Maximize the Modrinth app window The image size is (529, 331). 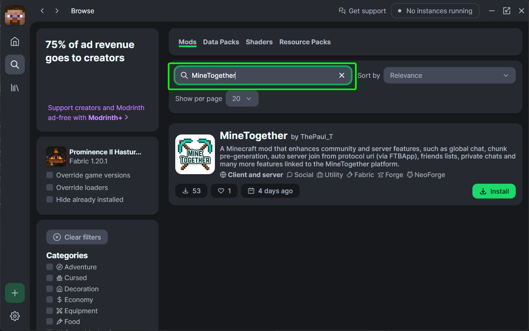point(507,11)
